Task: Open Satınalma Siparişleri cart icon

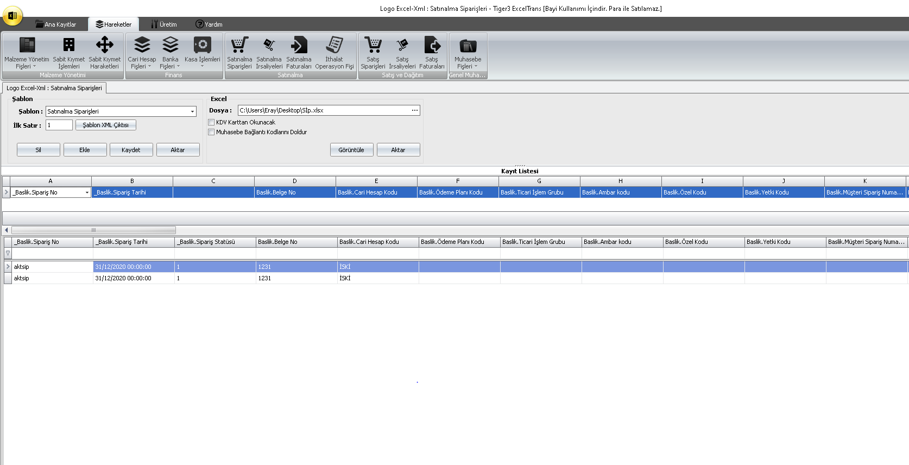Action: point(239,45)
